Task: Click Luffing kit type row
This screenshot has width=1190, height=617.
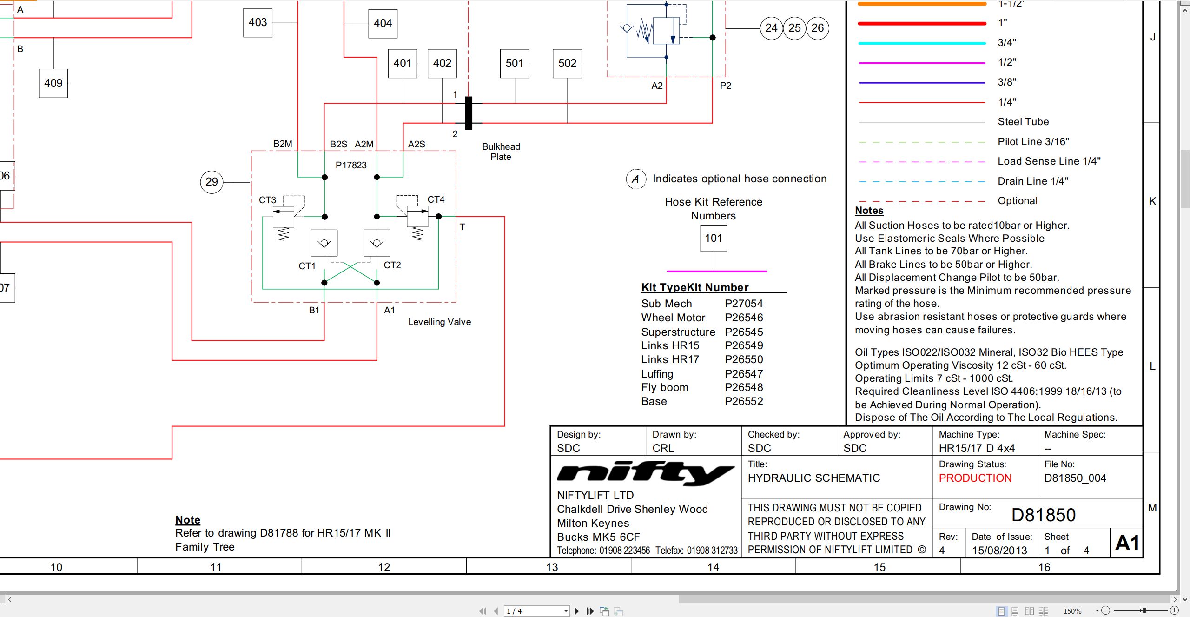Action: pos(702,374)
